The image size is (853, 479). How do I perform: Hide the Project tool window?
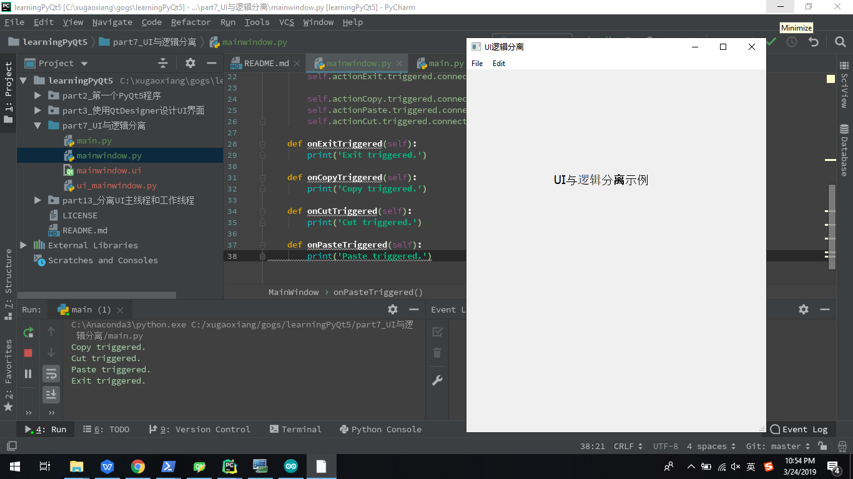click(212, 63)
